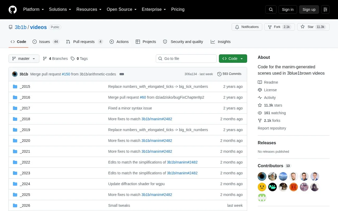Open pull request #150 link

[x=66, y=74]
